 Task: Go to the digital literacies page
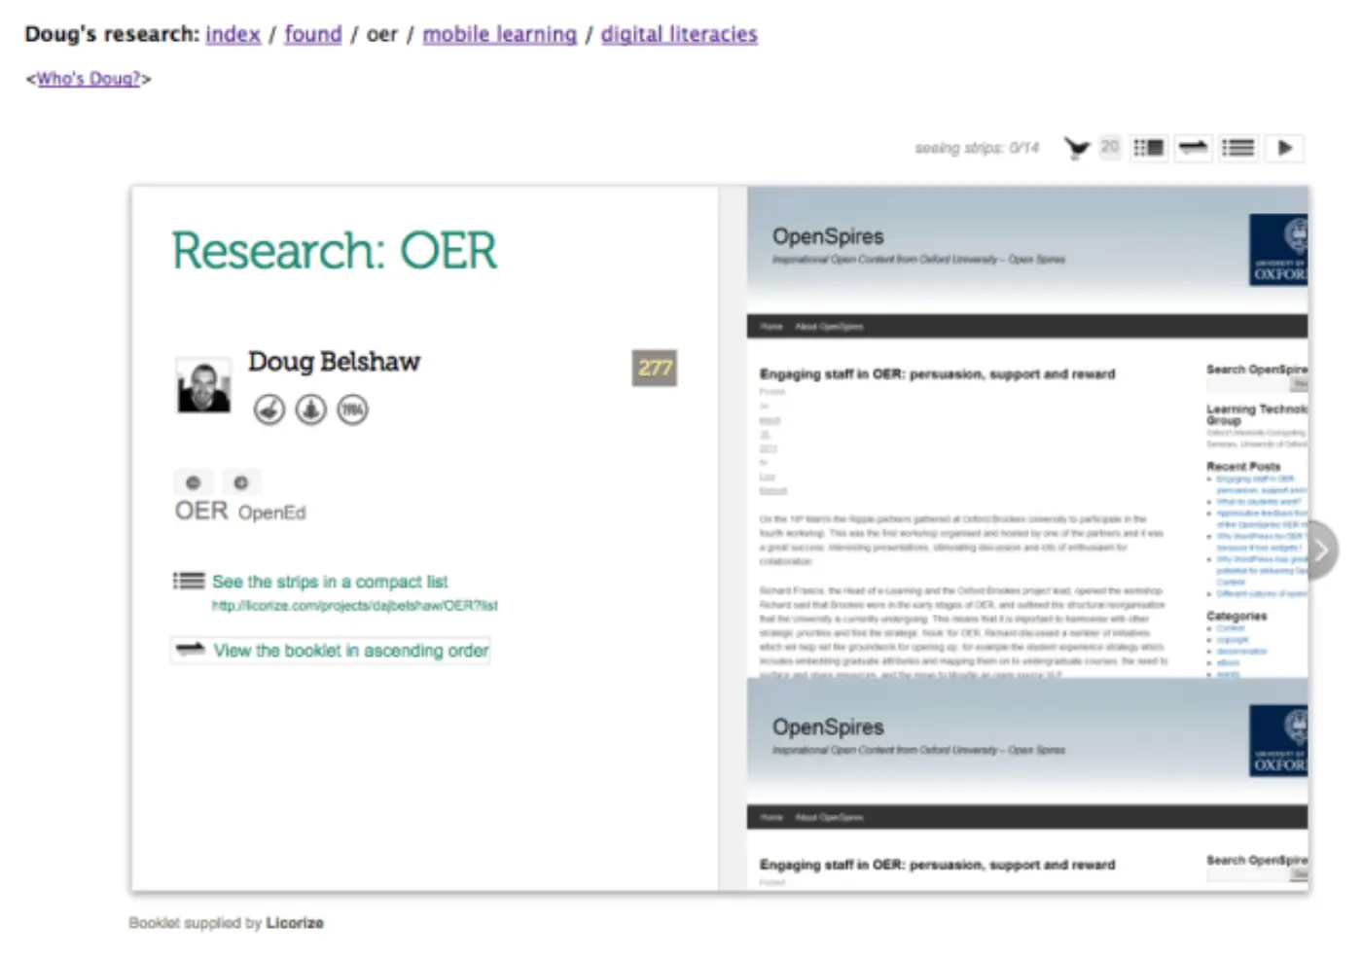tap(679, 34)
